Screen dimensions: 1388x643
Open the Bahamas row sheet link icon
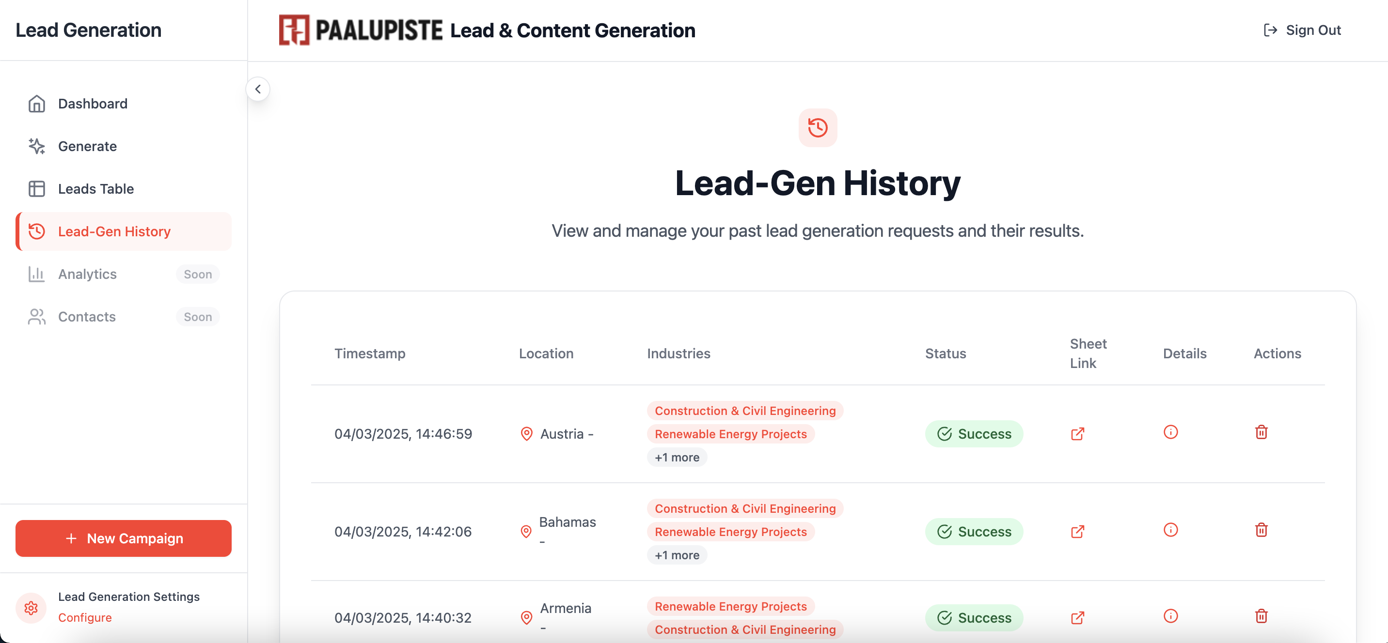(x=1077, y=532)
